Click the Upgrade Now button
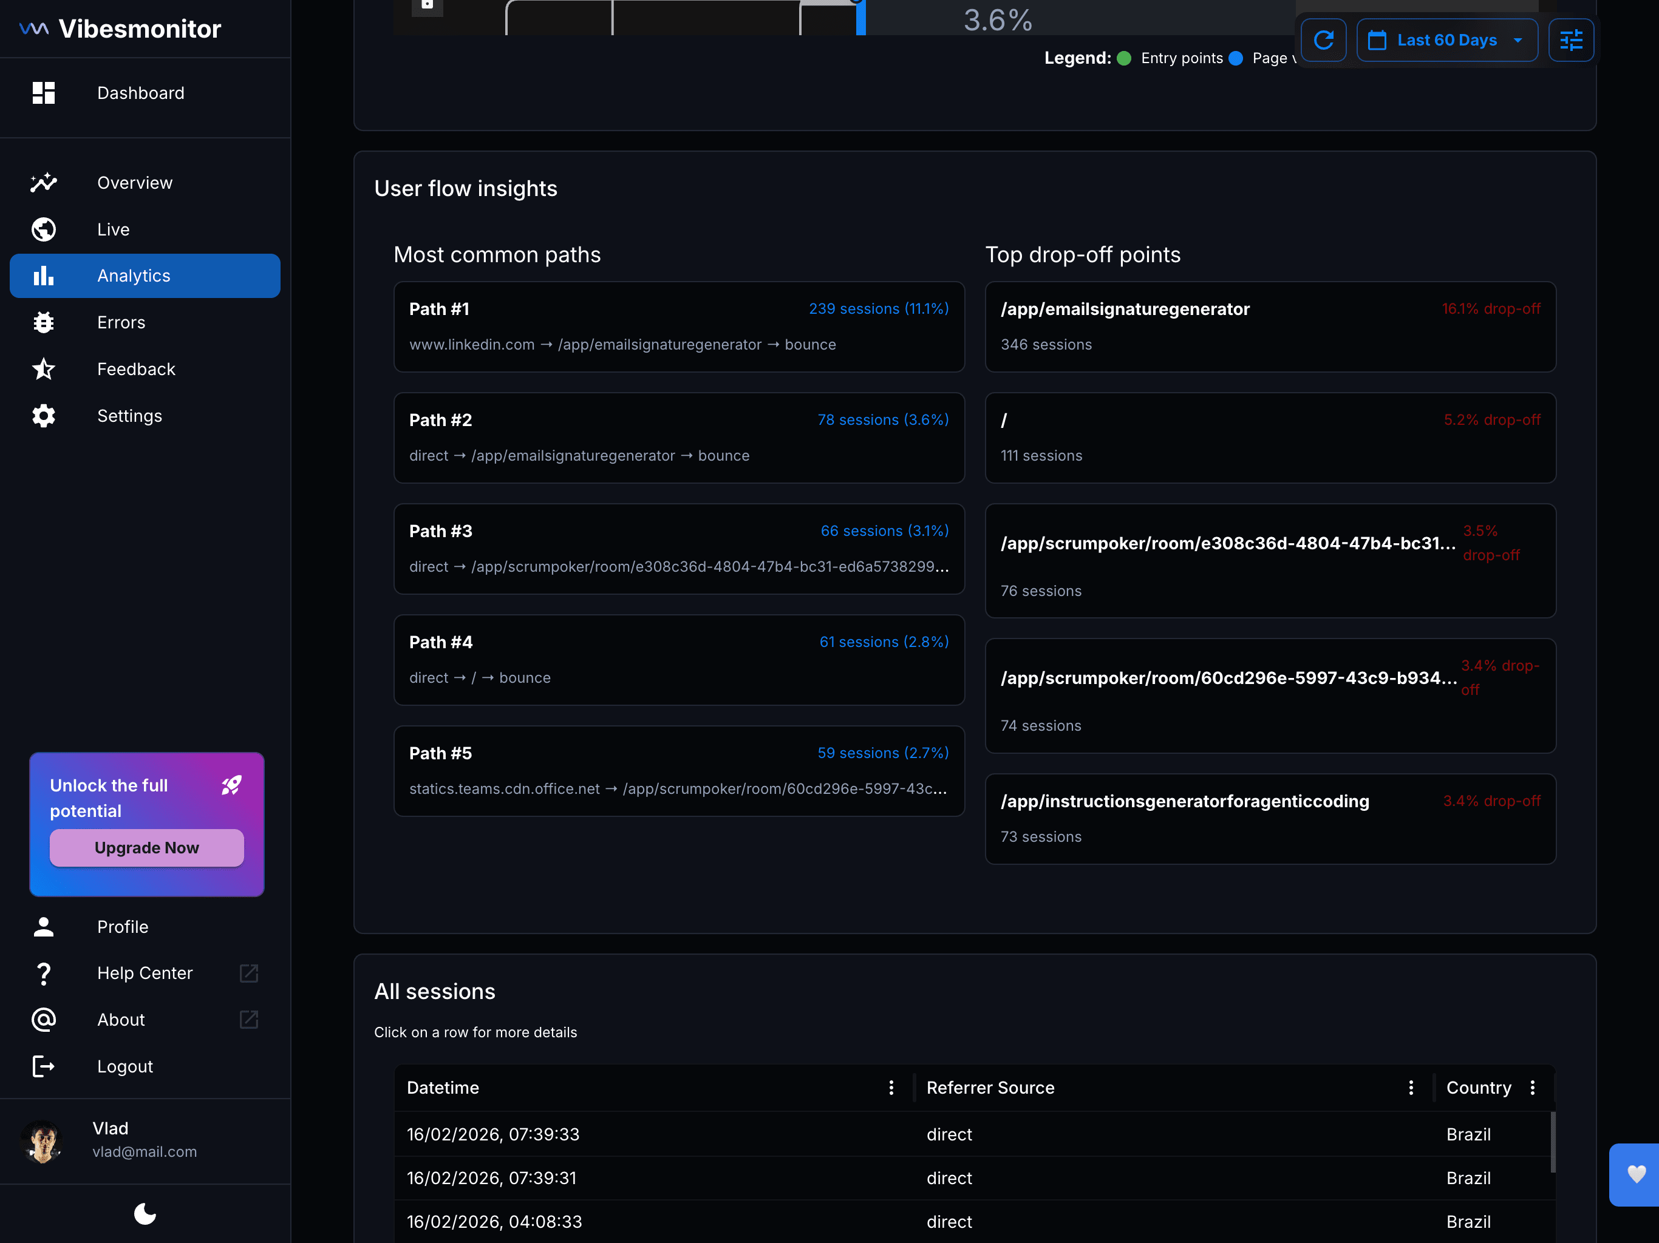This screenshot has height=1243, width=1659. [x=146, y=848]
